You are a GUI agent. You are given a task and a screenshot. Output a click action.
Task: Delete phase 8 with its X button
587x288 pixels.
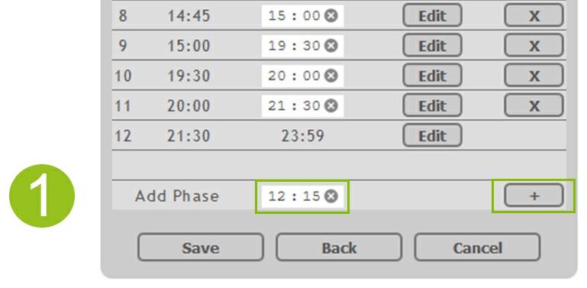[x=534, y=15]
